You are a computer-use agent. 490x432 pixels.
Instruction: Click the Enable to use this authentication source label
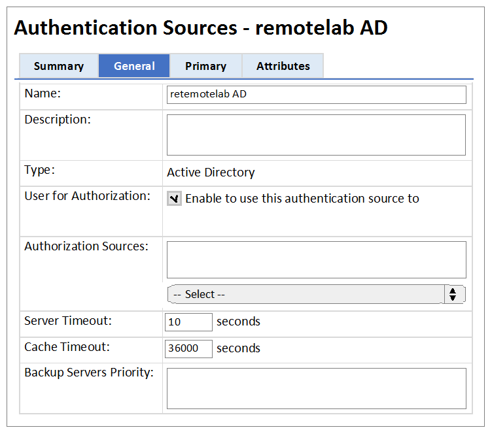[302, 199]
